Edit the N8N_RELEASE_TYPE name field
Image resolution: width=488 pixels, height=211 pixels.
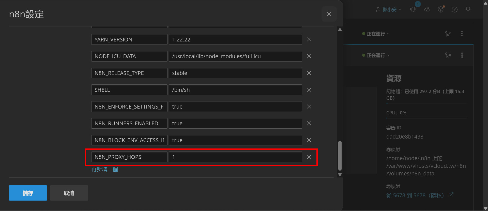point(129,73)
